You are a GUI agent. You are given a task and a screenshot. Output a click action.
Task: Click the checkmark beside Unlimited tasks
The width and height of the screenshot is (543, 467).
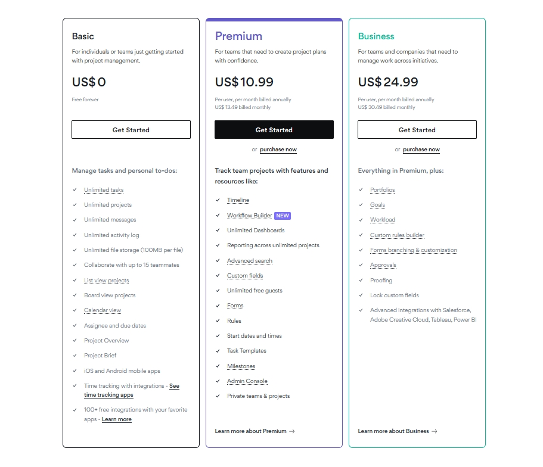pyautogui.click(x=75, y=189)
